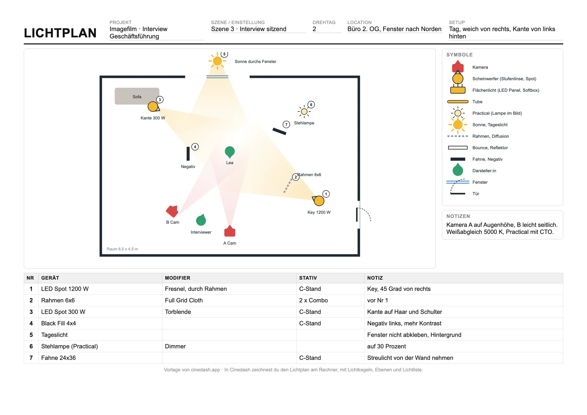The width and height of the screenshot is (587, 415).
Task: Click the Sofa furniture block
Action: 137,96
